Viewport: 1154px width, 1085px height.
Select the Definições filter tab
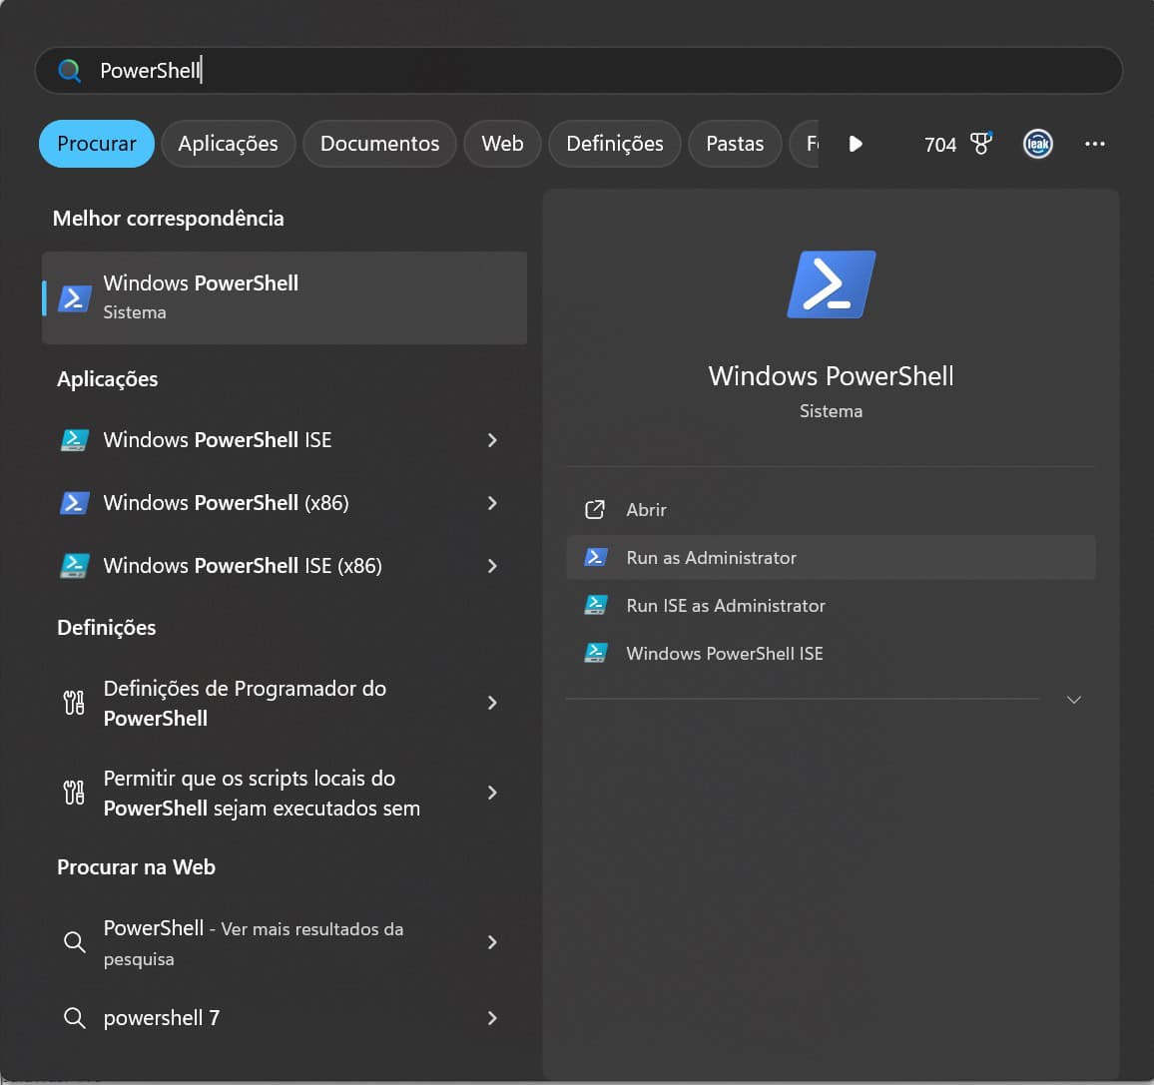(614, 144)
